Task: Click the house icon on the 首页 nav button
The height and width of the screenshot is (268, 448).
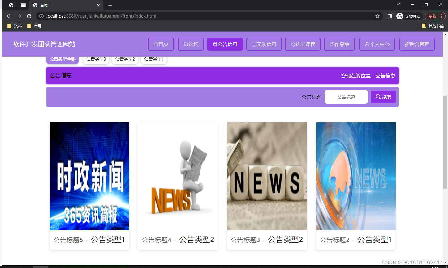Action: (x=156, y=44)
